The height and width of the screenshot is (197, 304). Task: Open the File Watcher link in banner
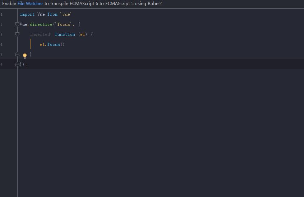[30, 3]
